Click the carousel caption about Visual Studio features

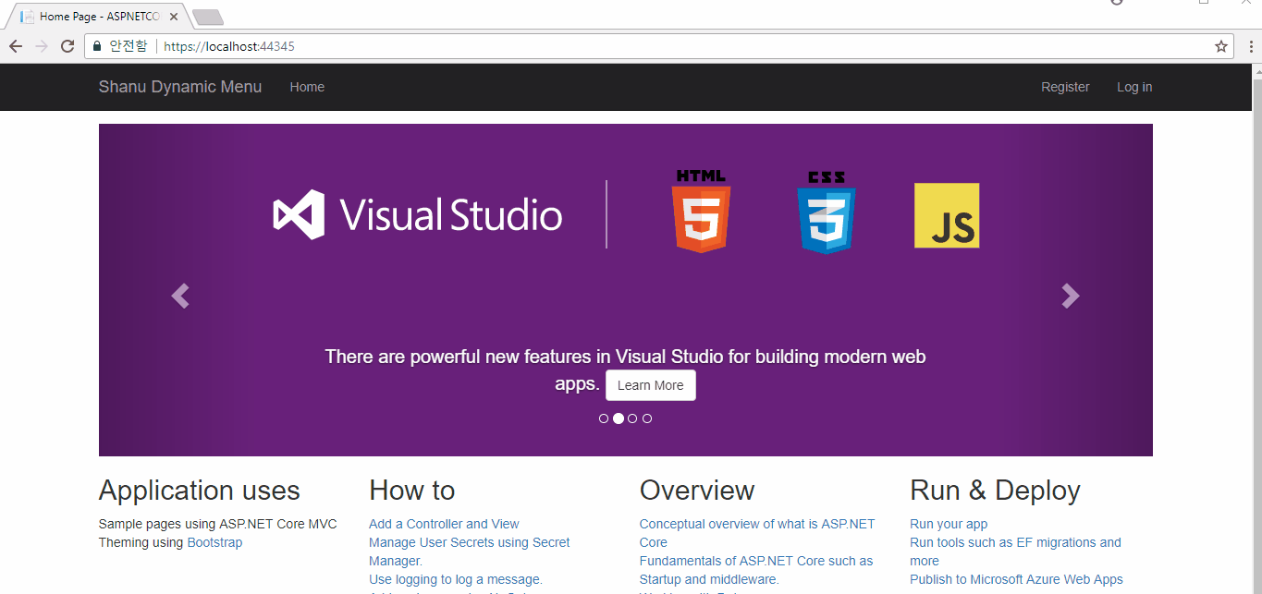pos(626,370)
